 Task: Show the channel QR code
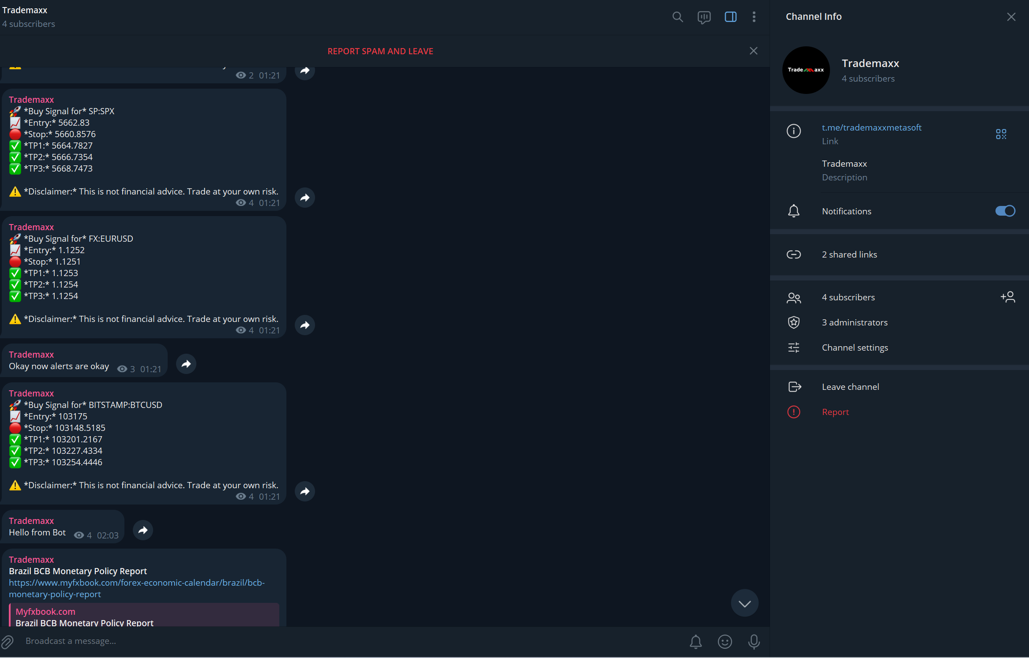click(x=1001, y=134)
